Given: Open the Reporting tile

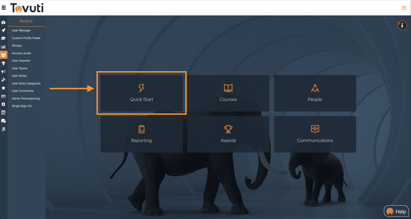Looking at the screenshot, I should (142, 135).
